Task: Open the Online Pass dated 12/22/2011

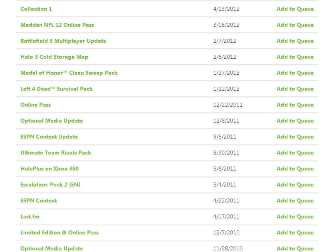Action: pyautogui.click(x=36, y=105)
